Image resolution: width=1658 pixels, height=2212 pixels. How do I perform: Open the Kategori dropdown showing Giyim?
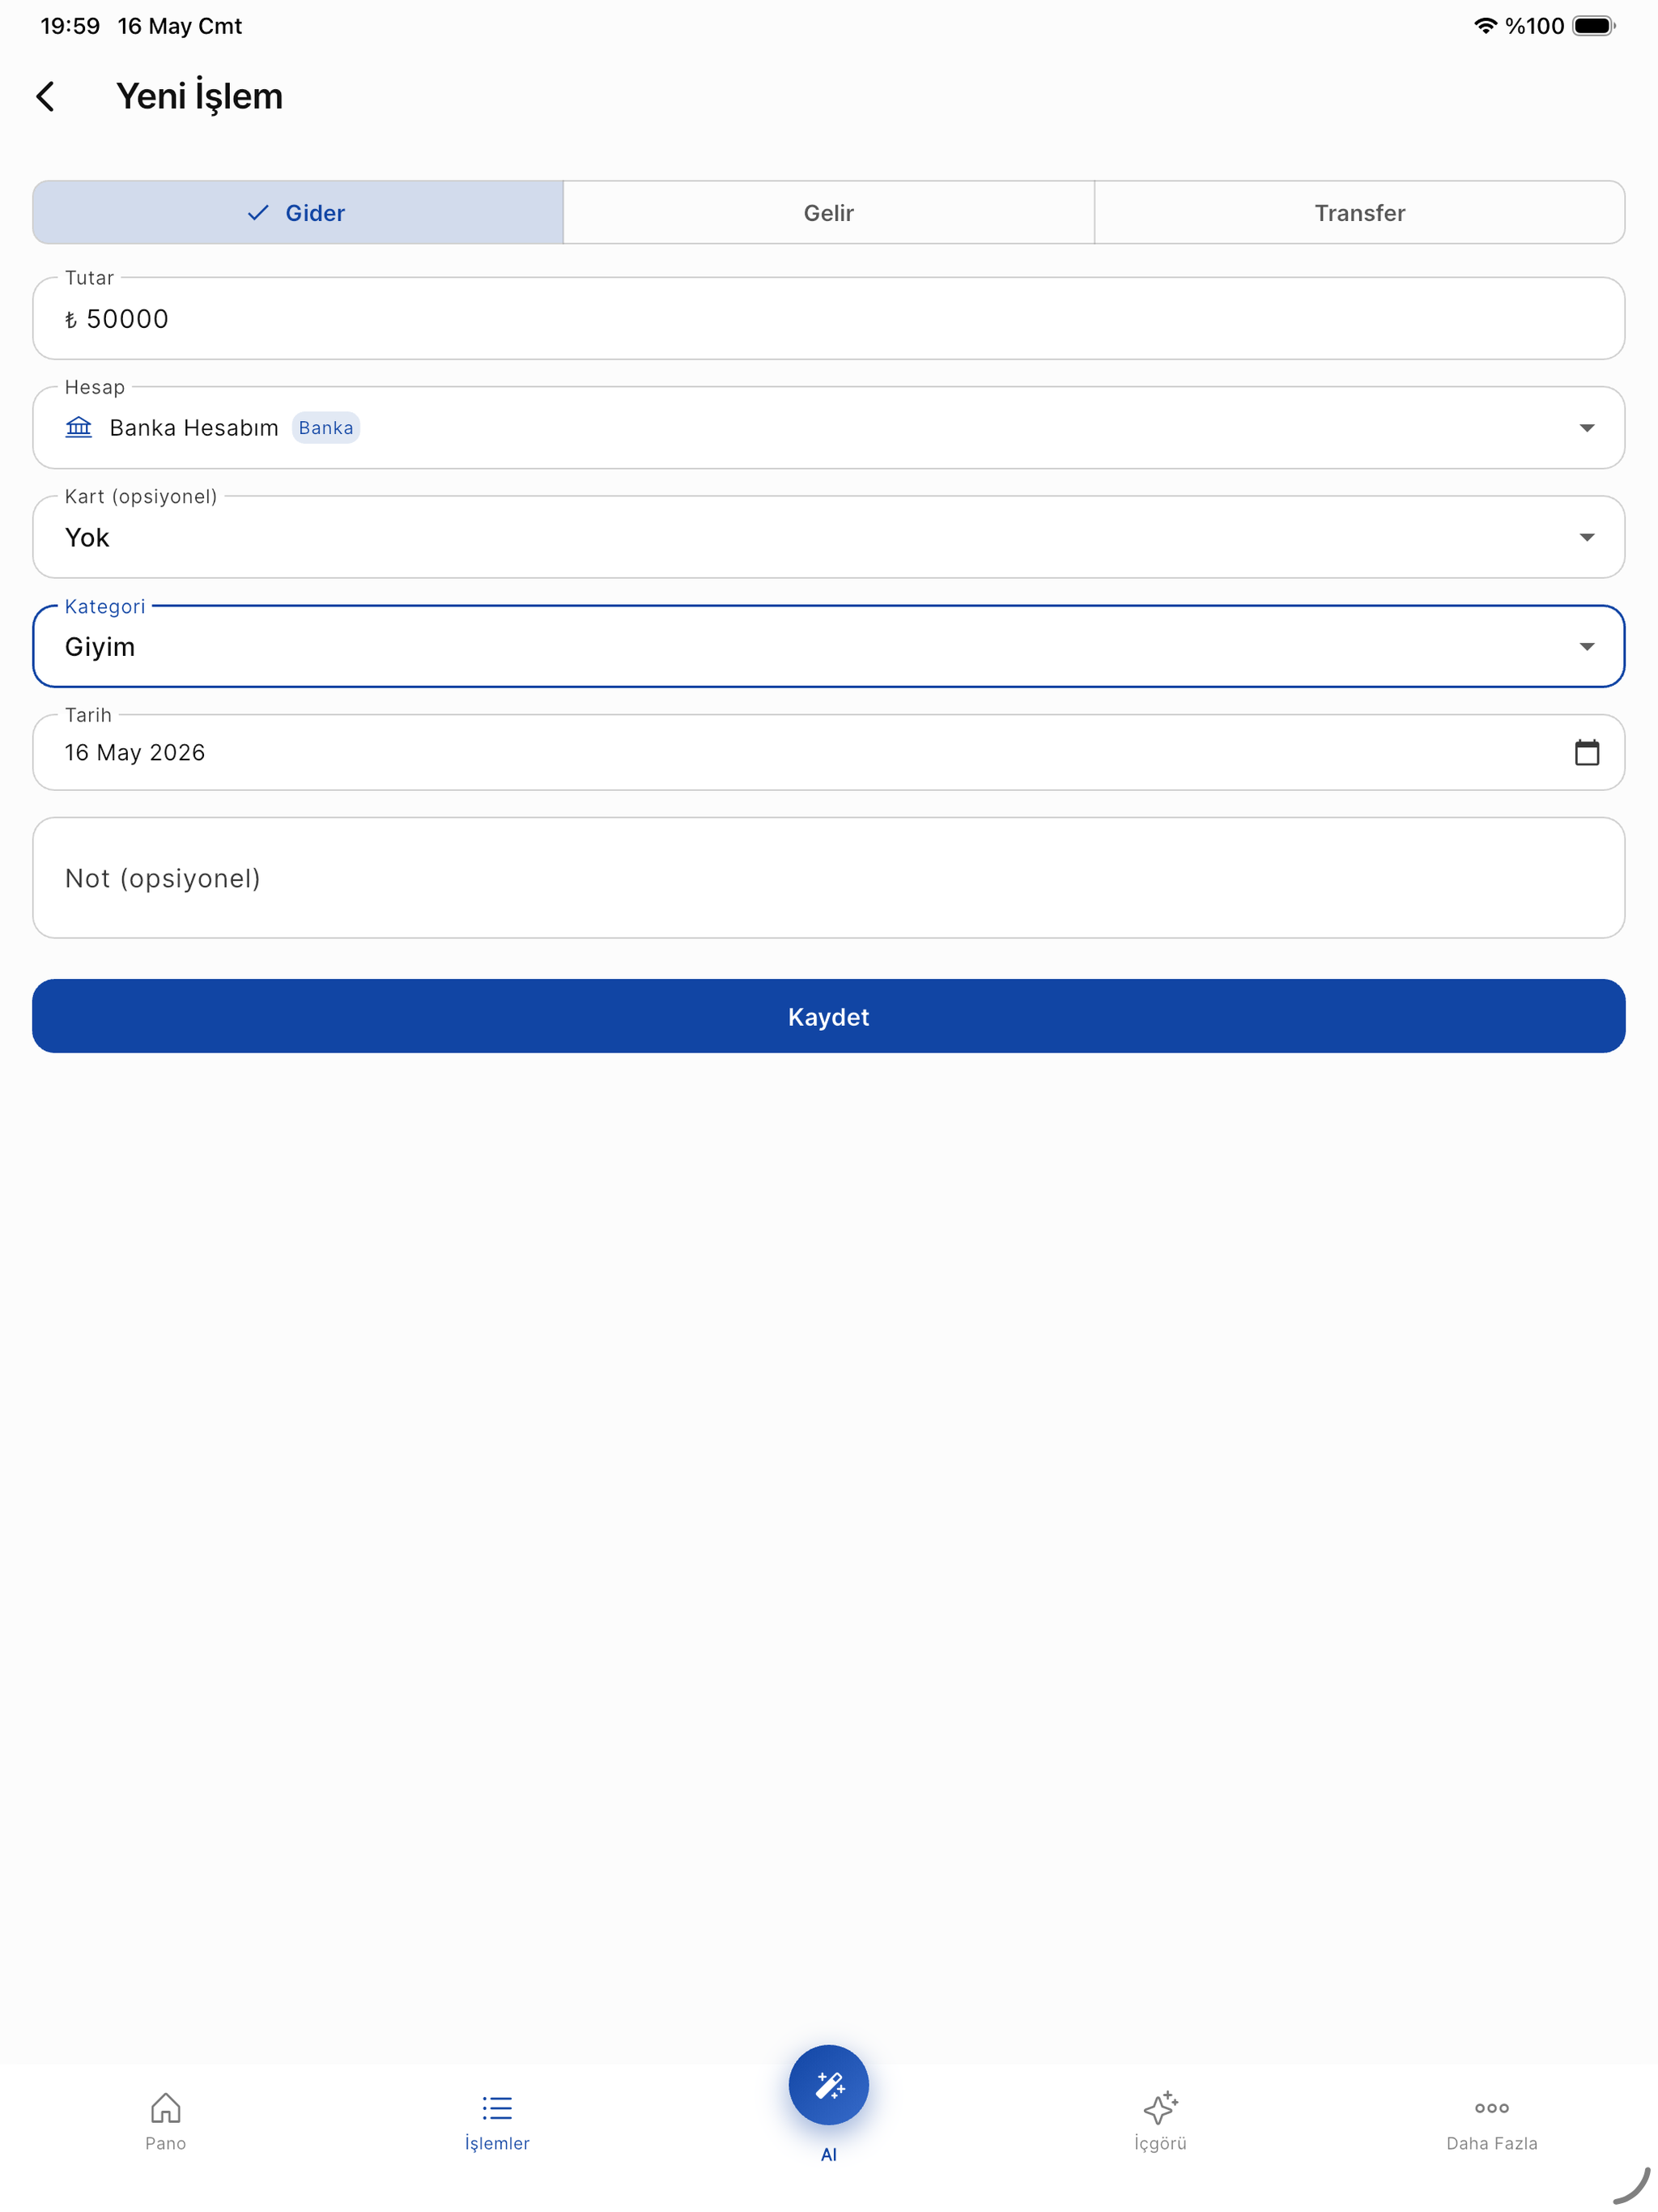[x=828, y=647]
